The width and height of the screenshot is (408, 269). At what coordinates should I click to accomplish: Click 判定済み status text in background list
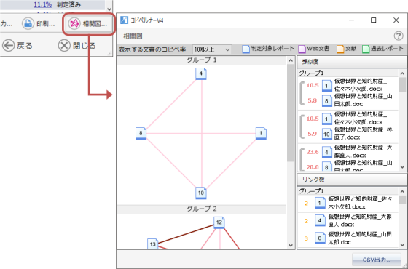(x=68, y=4)
